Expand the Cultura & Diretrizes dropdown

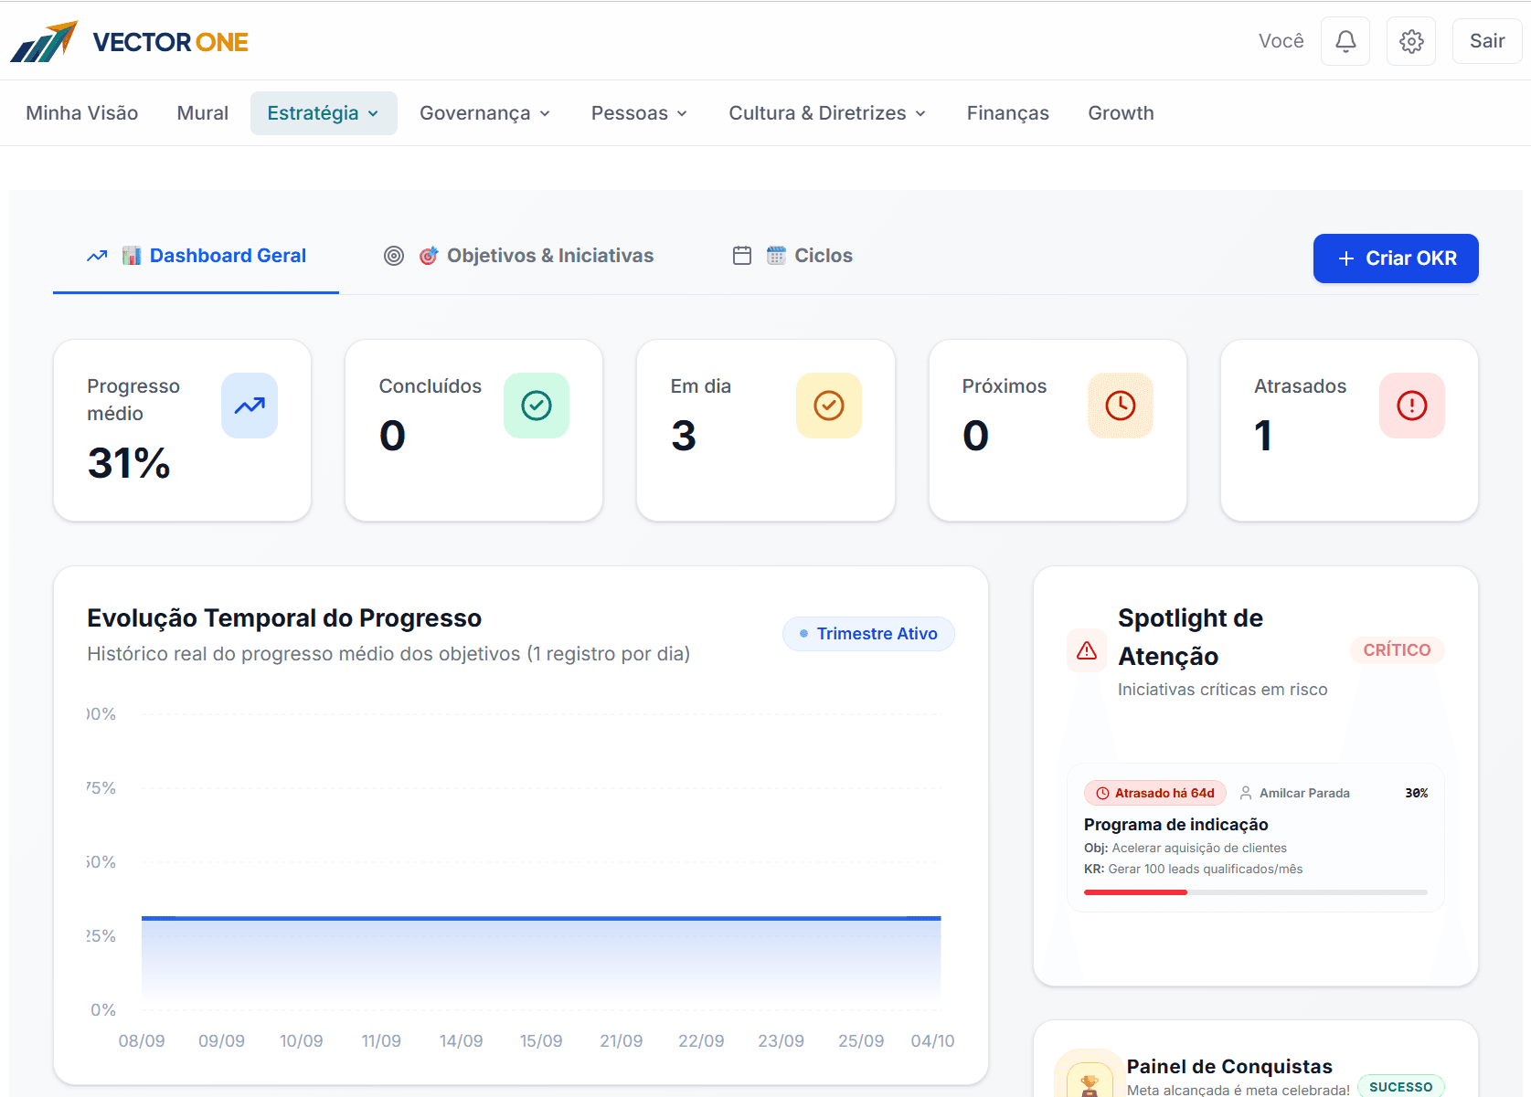827,113
